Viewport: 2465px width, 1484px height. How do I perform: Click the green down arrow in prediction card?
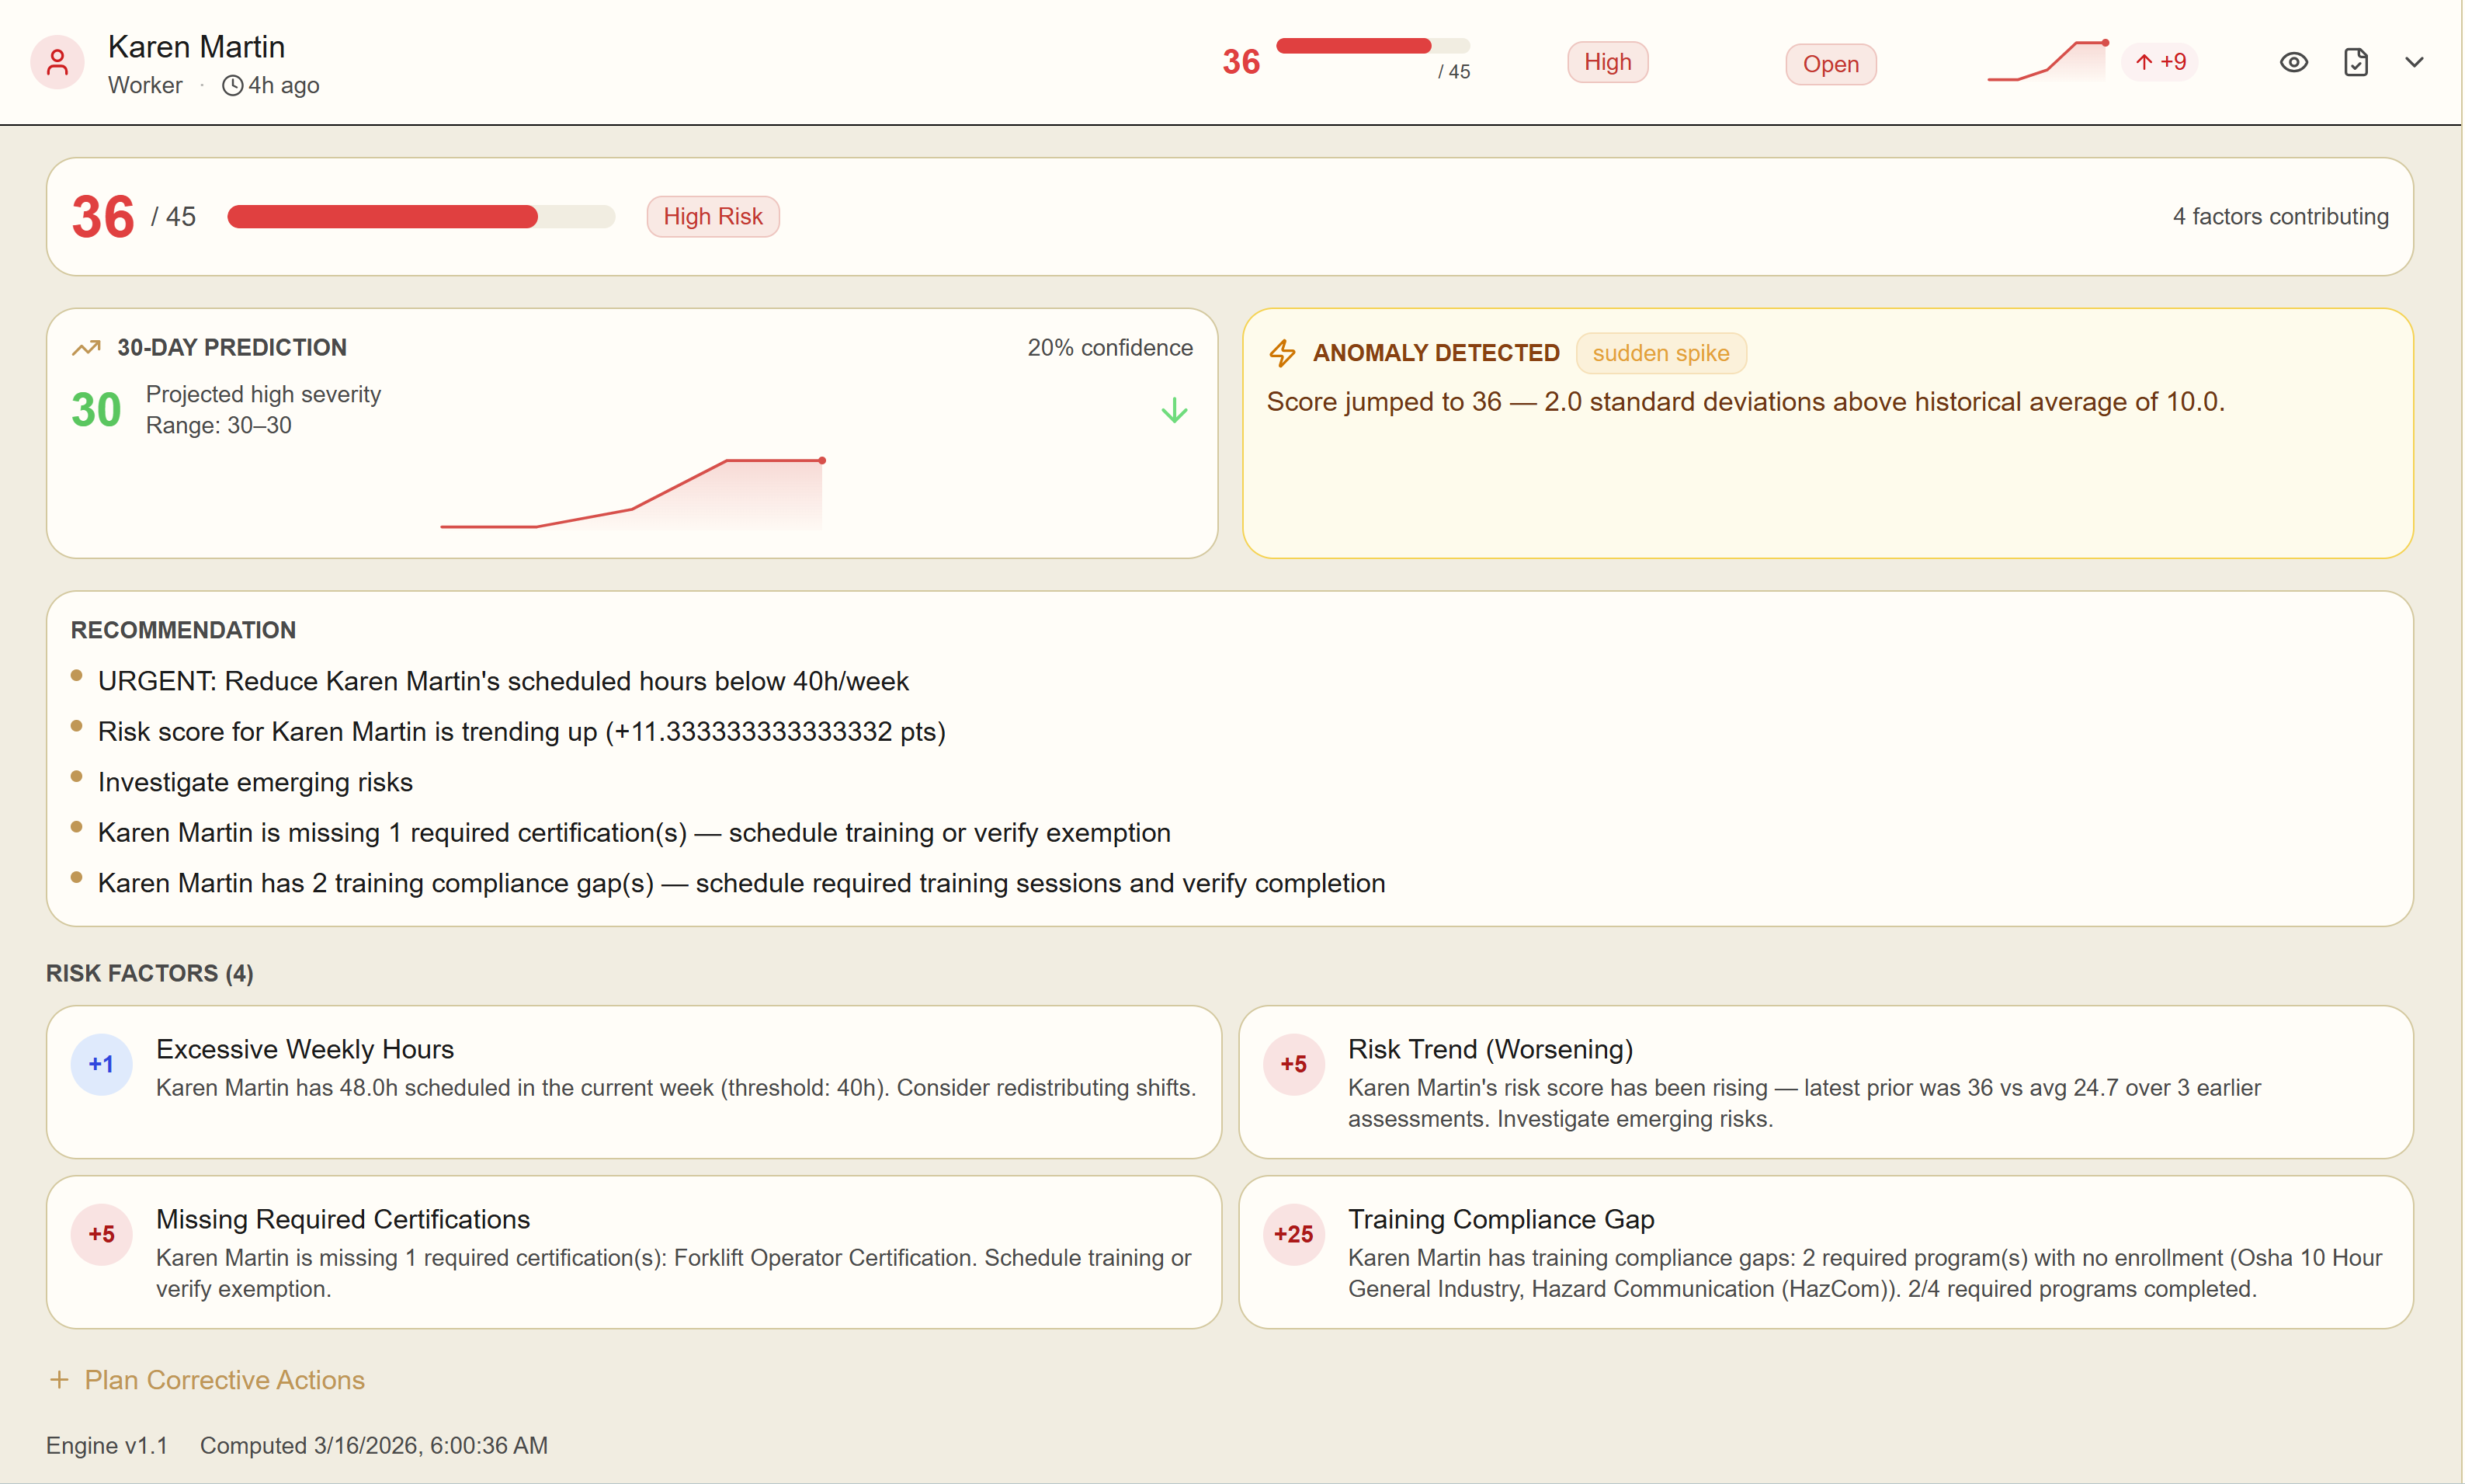click(1174, 411)
